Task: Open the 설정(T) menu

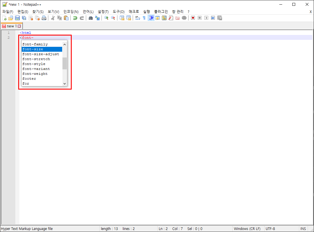Action: click(x=103, y=12)
